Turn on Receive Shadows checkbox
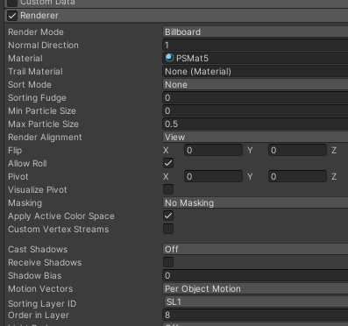The height and width of the screenshot is (326, 348). [168, 262]
